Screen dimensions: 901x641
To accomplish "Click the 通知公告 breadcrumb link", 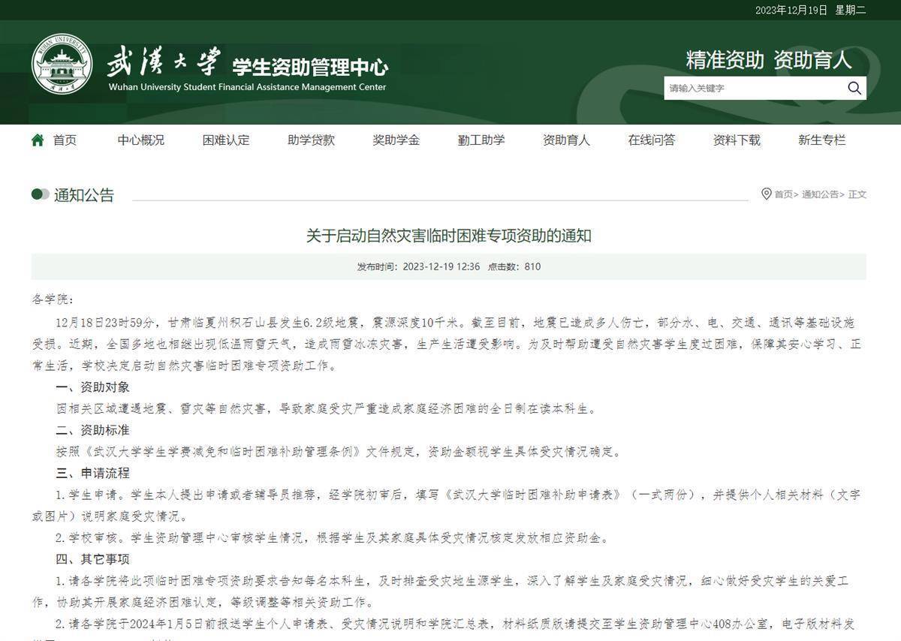I will [820, 194].
